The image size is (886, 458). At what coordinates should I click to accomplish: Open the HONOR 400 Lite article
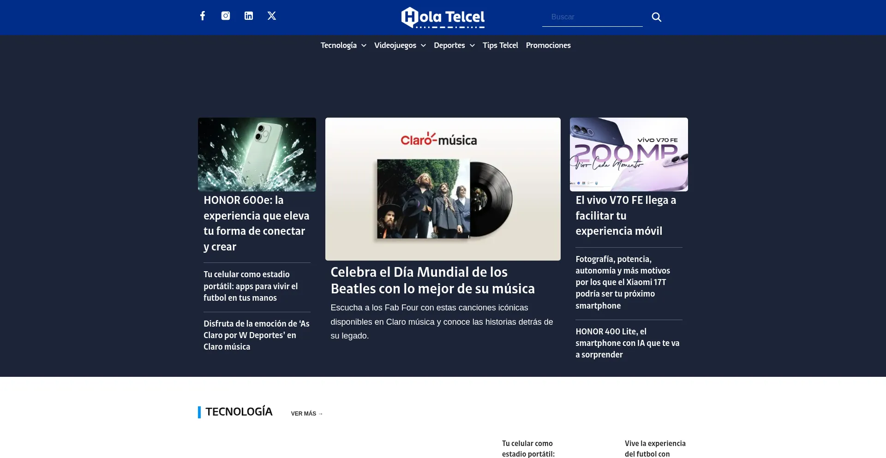628,343
